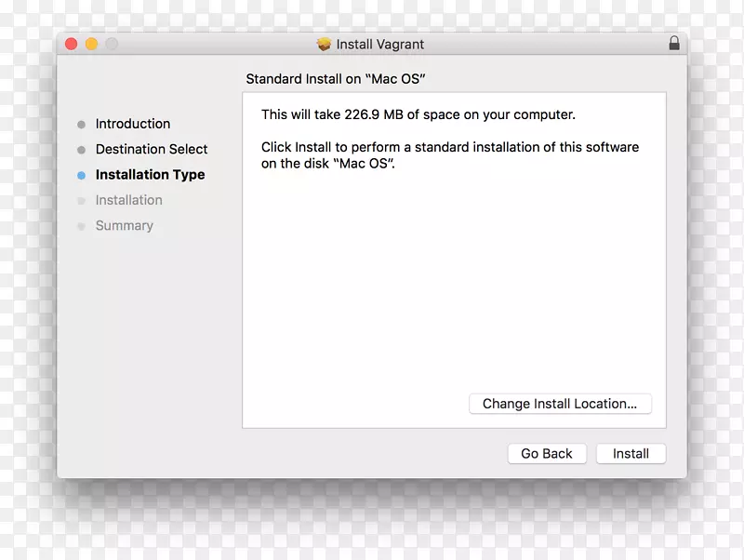The image size is (744, 560).
Task: Click the Installation Type step label
Action: coord(150,174)
